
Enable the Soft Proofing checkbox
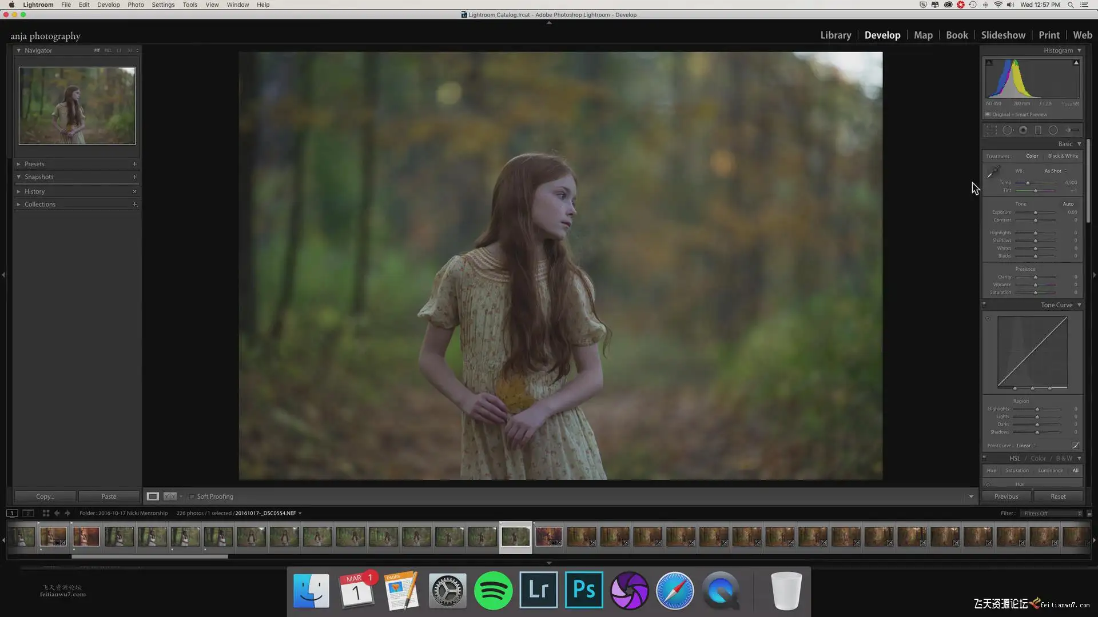tap(192, 496)
